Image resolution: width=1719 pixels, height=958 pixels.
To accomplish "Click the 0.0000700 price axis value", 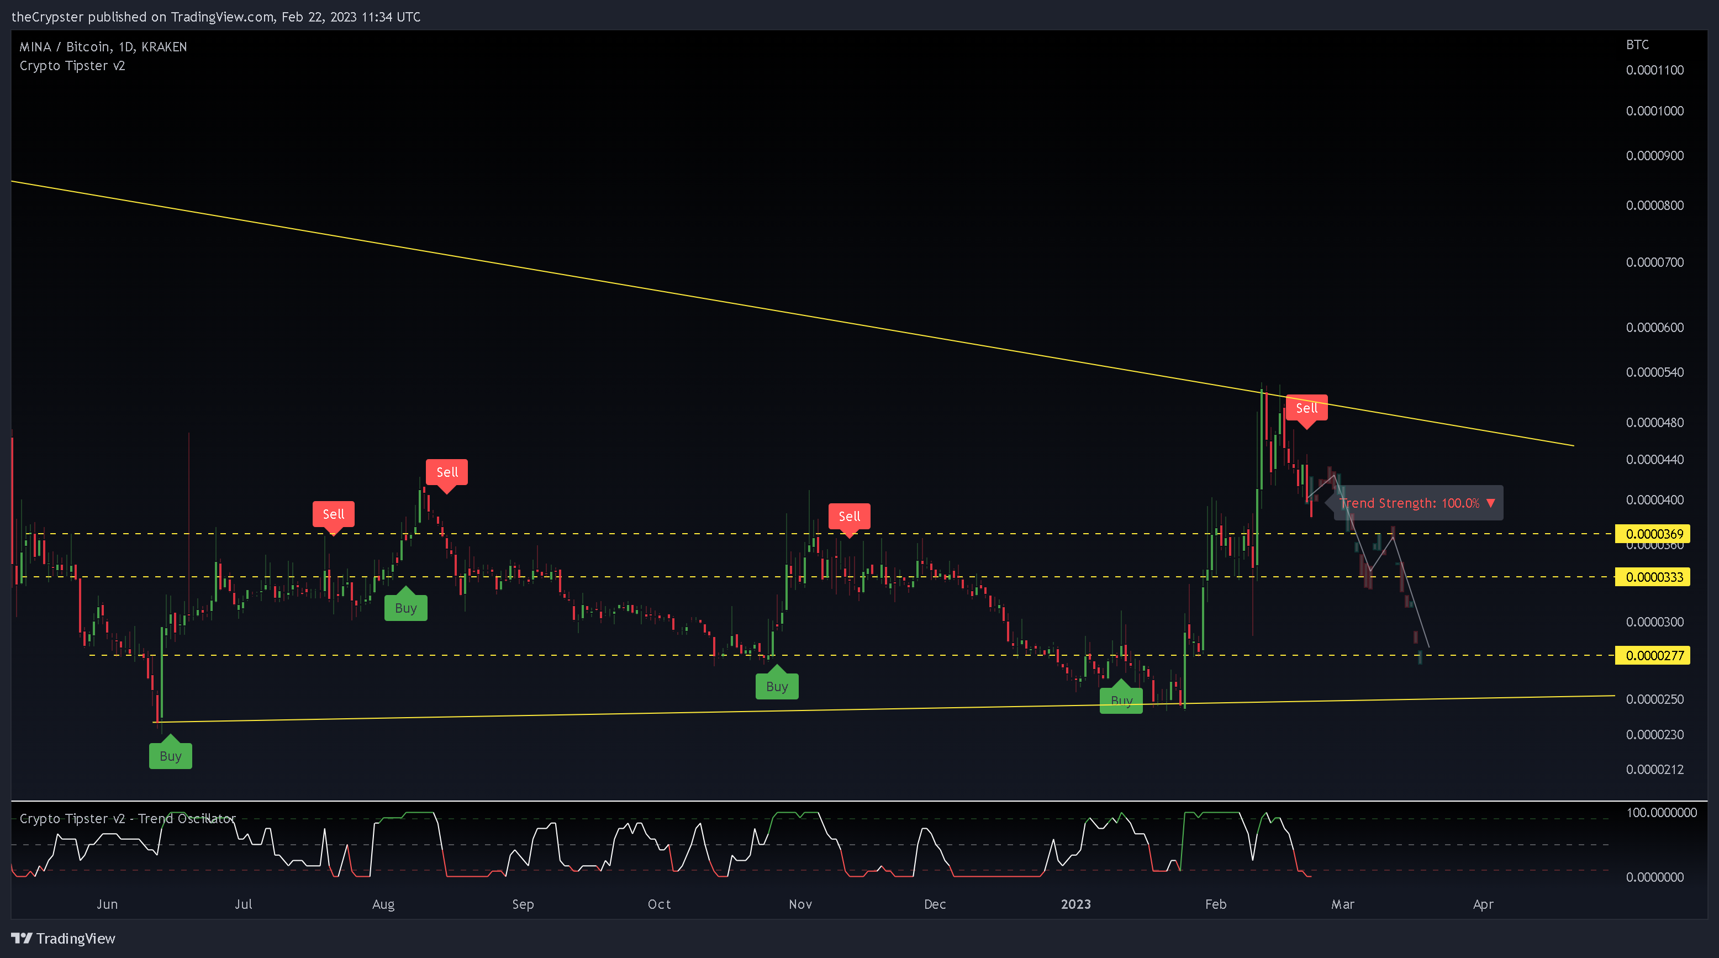I will click(x=1654, y=262).
